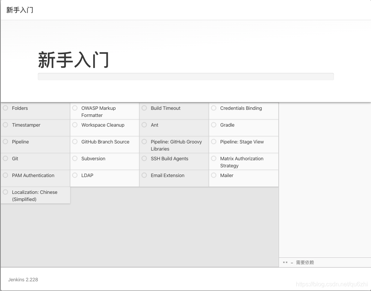Click the small 新手入门 header title
371x291 pixels.
tap(20, 10)
